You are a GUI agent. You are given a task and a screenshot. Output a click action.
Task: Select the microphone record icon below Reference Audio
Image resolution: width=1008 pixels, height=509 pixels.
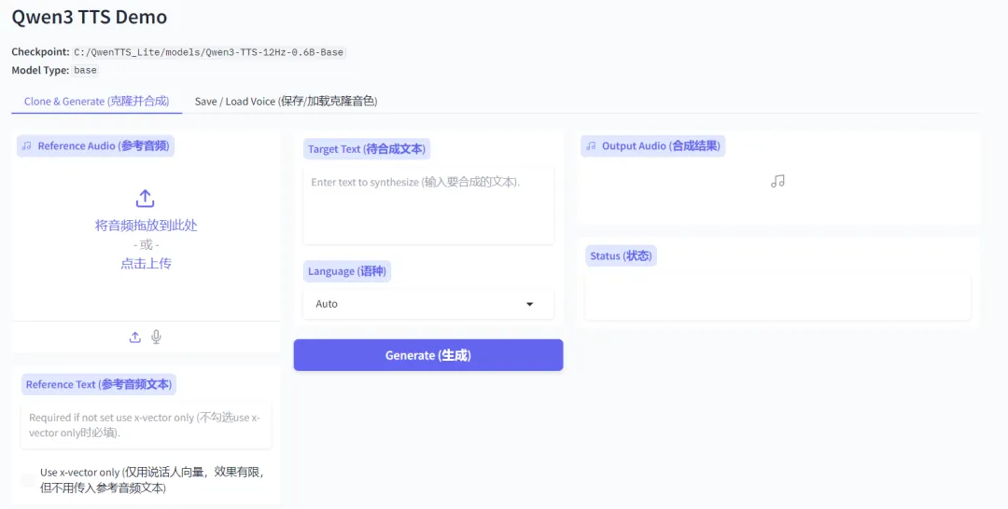(x=156, y=337)
